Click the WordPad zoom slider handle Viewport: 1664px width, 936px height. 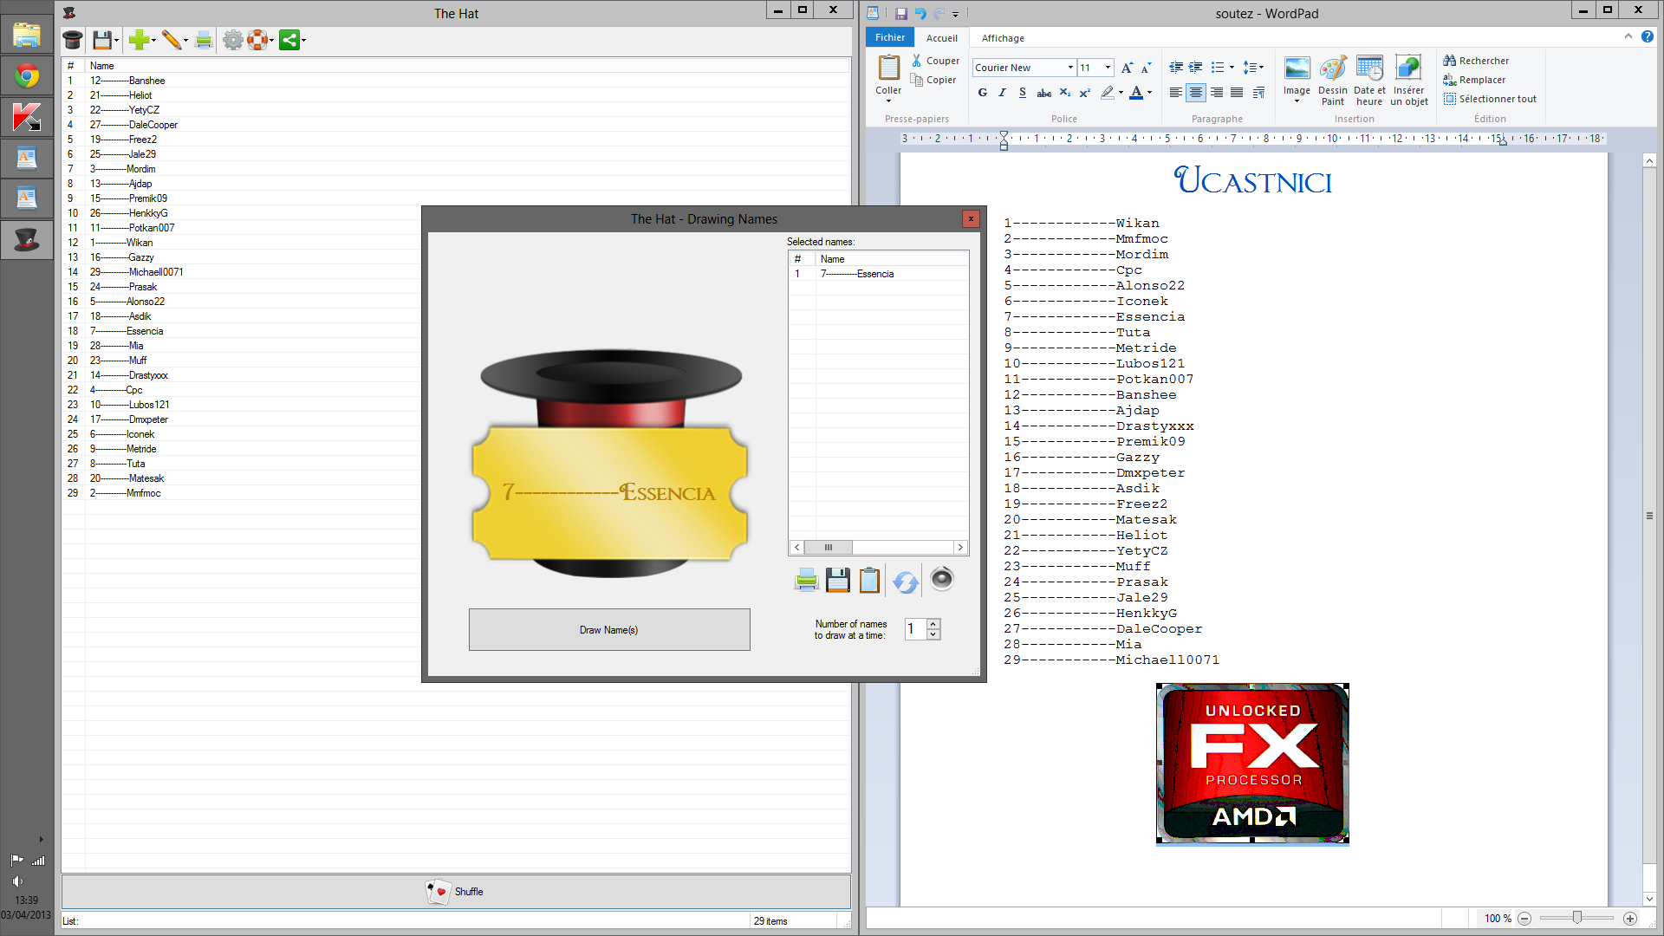click(x=1577, y=918)
